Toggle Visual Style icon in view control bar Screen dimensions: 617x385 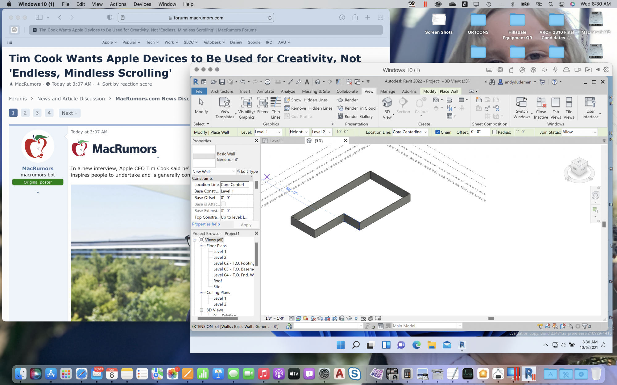pos(299,318)
